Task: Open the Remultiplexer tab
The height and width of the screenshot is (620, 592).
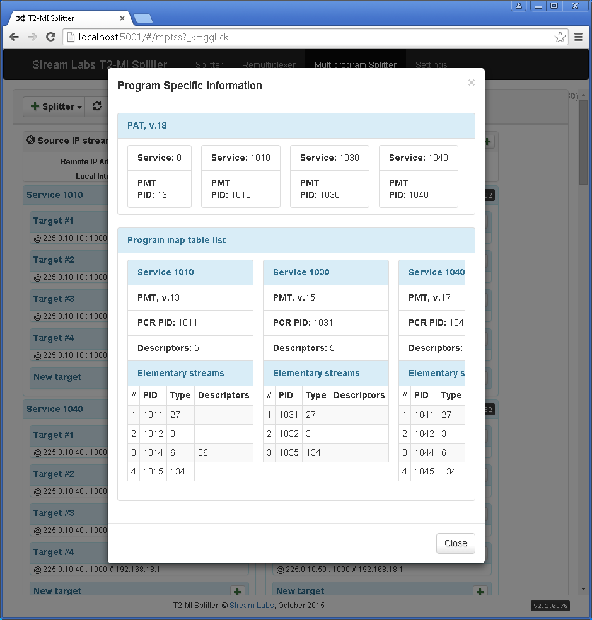Action: pos(269,65)
